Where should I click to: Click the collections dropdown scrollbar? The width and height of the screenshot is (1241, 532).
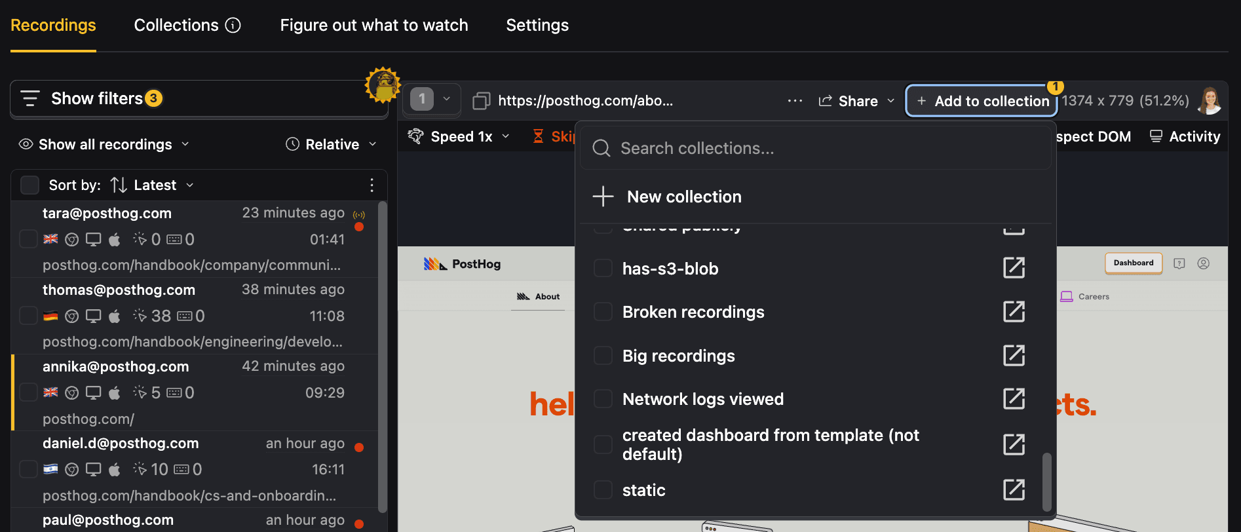pos(1046,482)
